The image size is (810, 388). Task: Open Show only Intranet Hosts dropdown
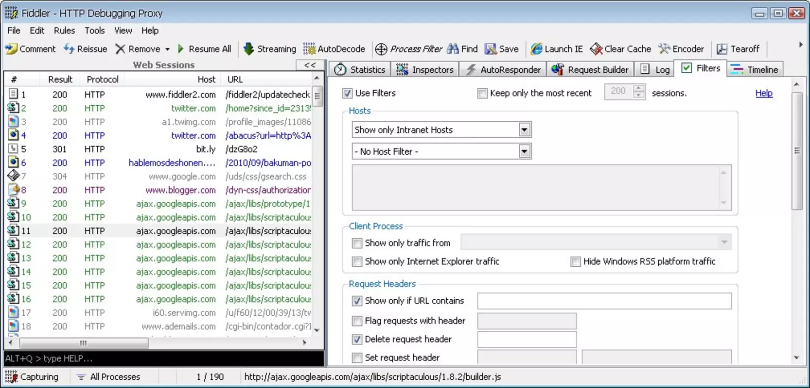(524, 129)
